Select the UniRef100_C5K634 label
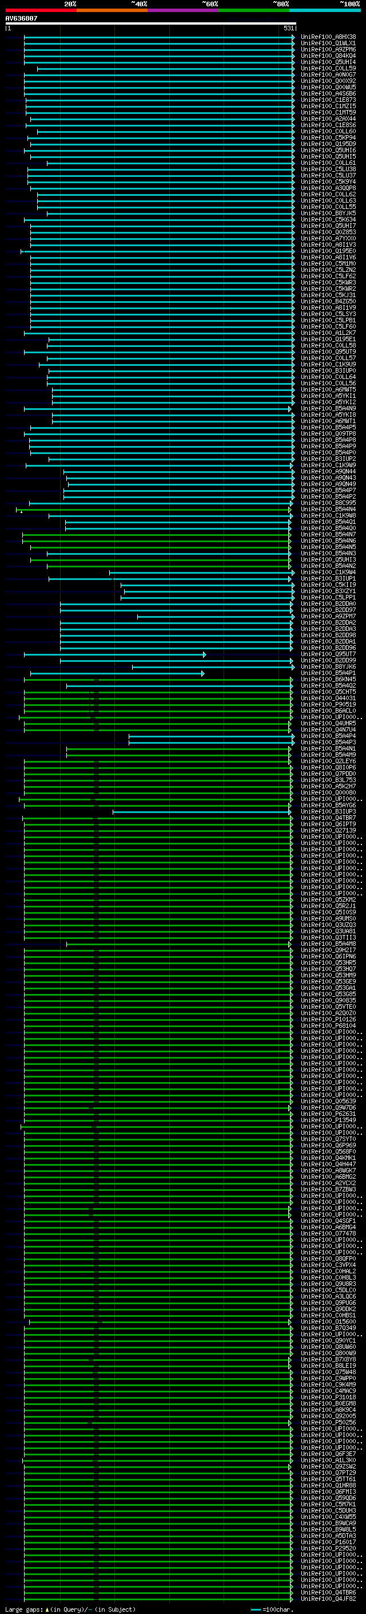The height and width of the screenshot is (1614, 366). tap(328, 219)
